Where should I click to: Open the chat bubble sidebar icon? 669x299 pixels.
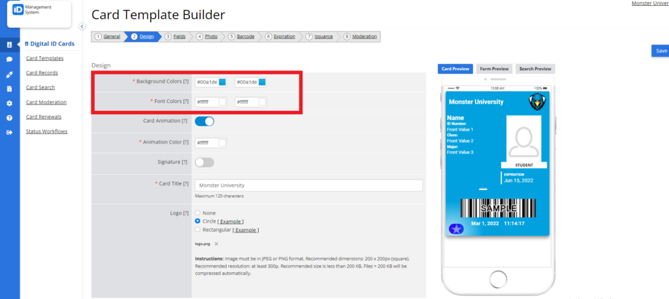9,59
